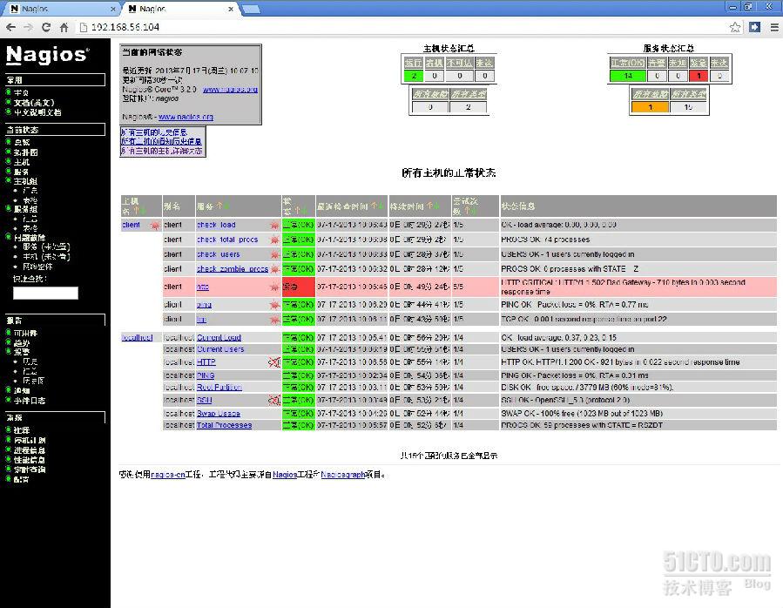783x608 pixels.
Task: Click the flap icon in client ping row
Action: 274,304
